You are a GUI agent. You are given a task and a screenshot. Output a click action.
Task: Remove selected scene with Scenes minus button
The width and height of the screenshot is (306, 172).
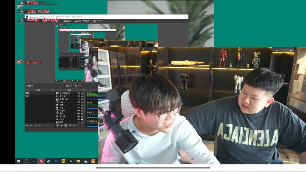click(x=31, y=125)
